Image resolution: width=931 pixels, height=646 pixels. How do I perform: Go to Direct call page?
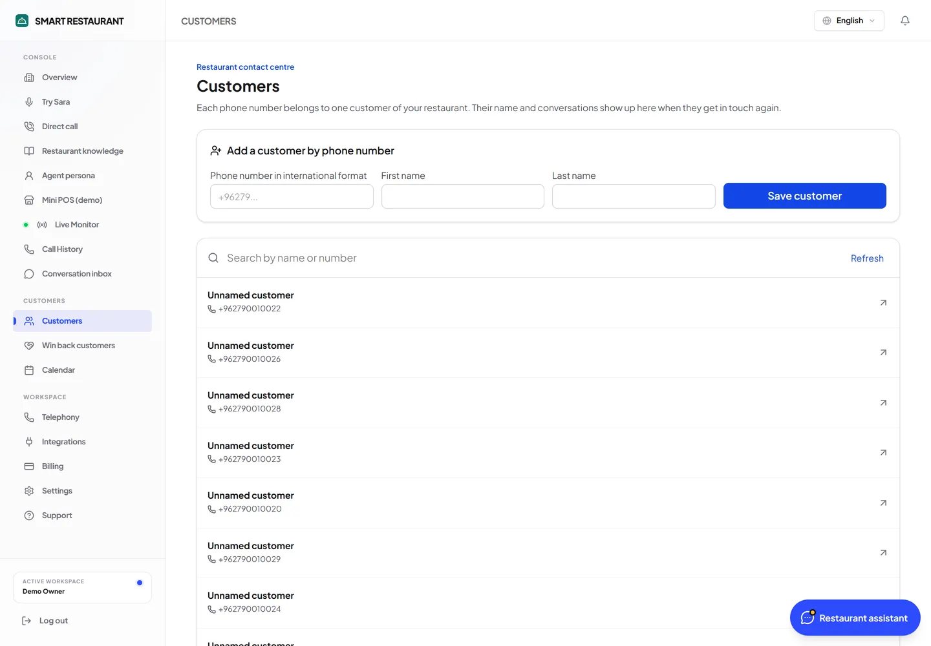point(82,127)
